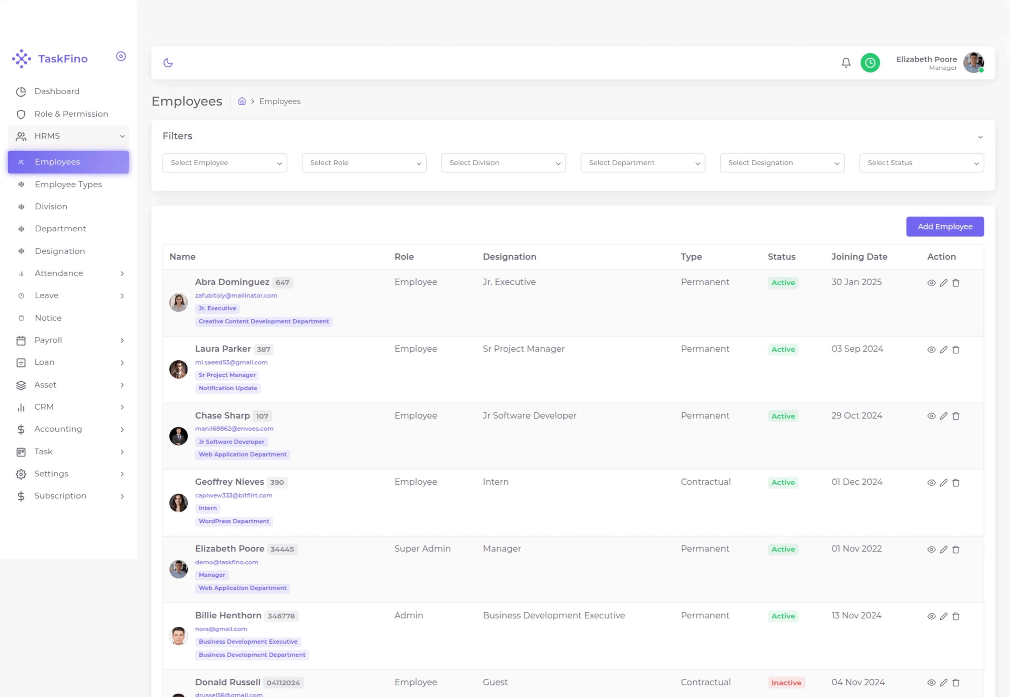Viewport: 1010px width, 697px height.
Task: Open zafubitoly@mailinator.com email link
Action: coord(236,296)
